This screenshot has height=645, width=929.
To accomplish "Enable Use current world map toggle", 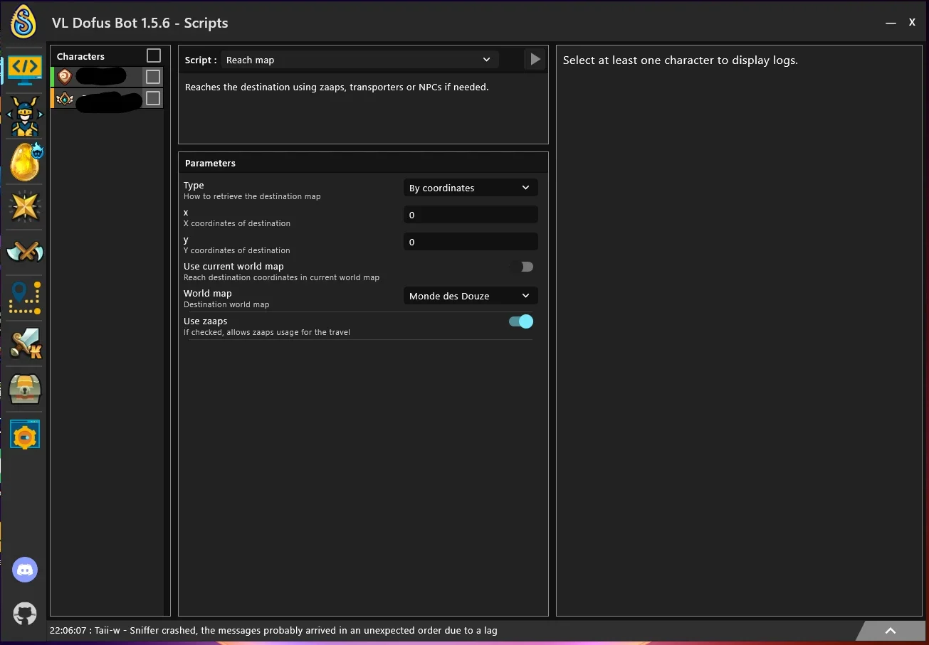I will [521, 267].
